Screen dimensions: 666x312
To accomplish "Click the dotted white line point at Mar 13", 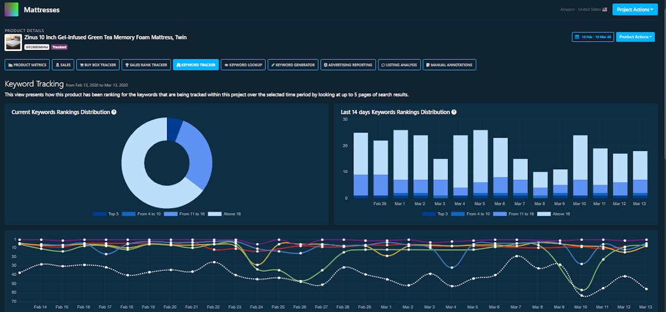I will tap(646, 289).
